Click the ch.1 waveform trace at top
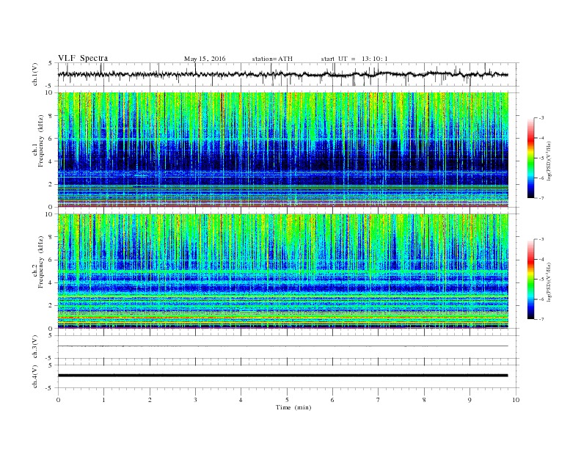This screenshot has width=581, height=449. coord(282,74)
